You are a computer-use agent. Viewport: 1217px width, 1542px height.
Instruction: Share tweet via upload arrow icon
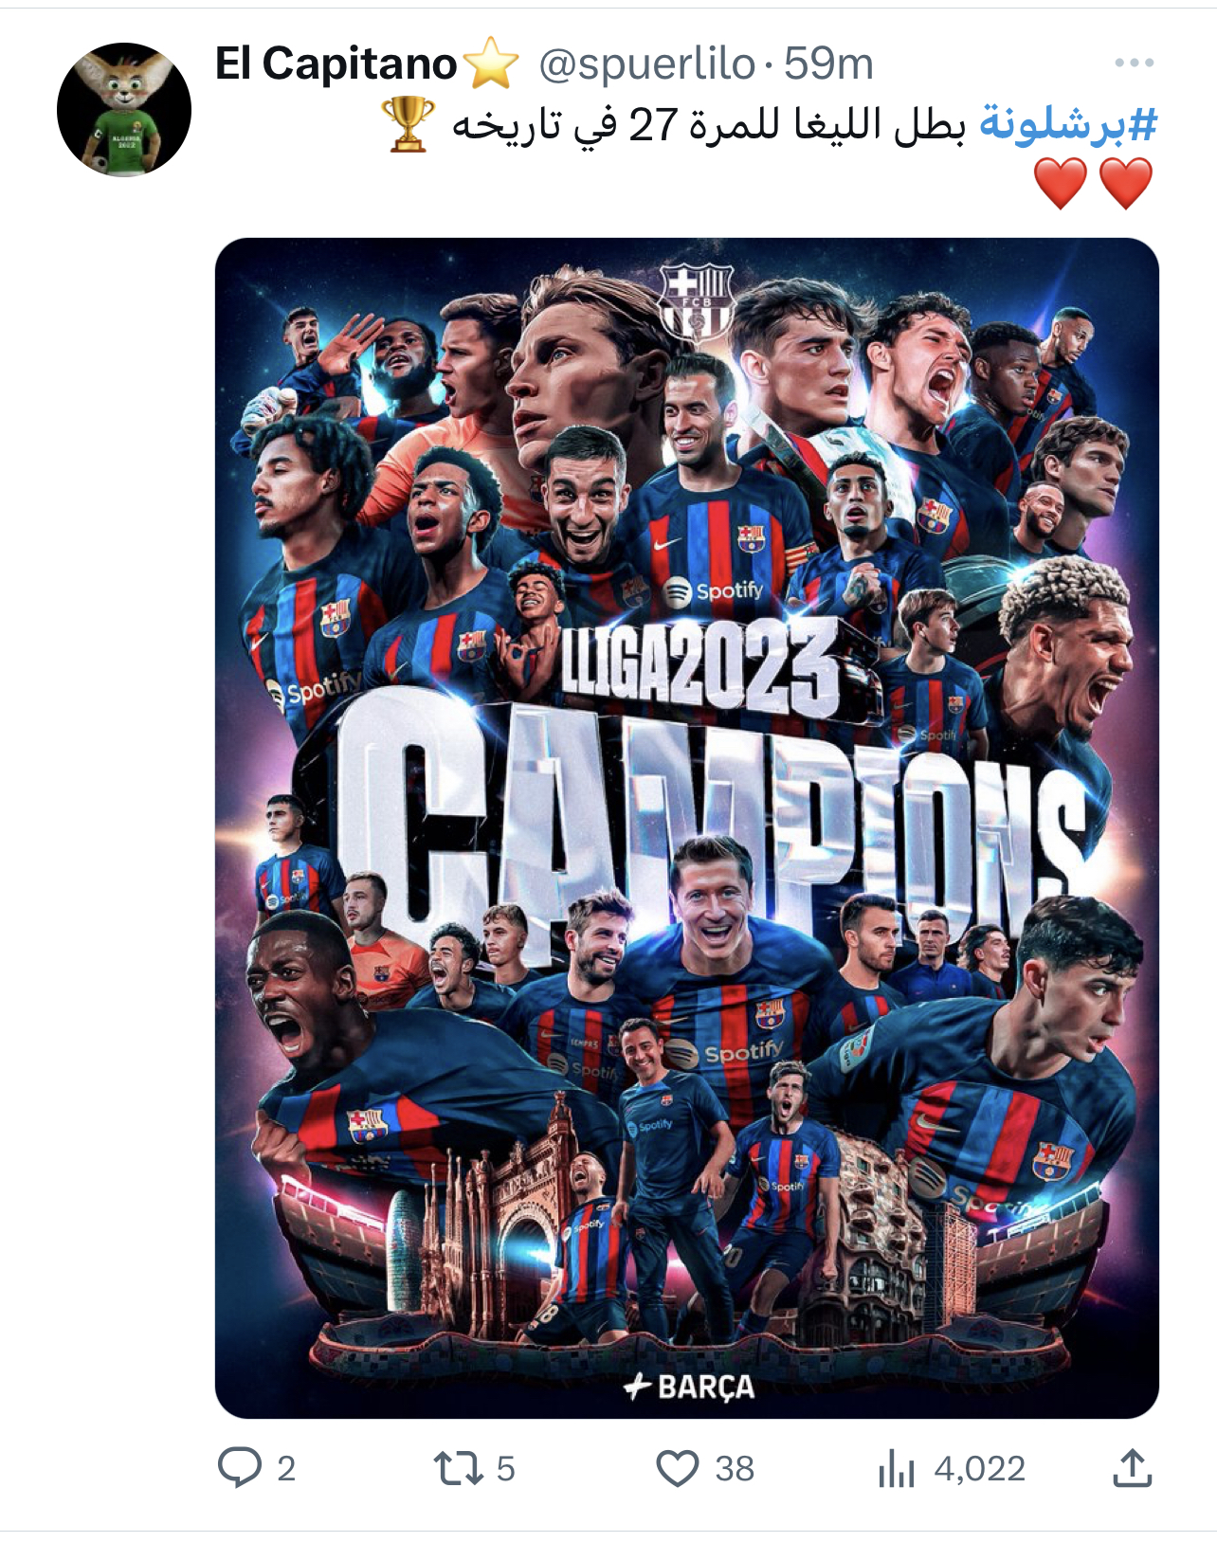pyautogui.click(x=1132, y=1468)
